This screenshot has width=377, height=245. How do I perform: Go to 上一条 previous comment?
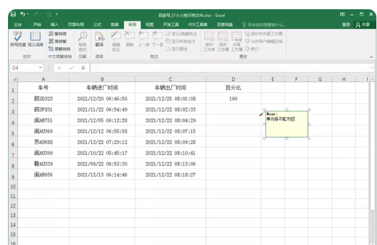143,39
